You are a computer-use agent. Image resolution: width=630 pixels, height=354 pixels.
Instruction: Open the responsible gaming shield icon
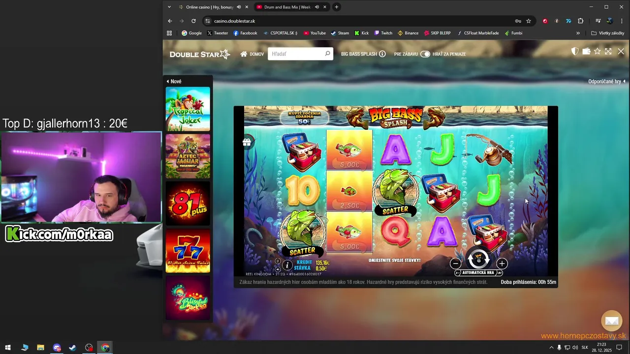[575, 51]
